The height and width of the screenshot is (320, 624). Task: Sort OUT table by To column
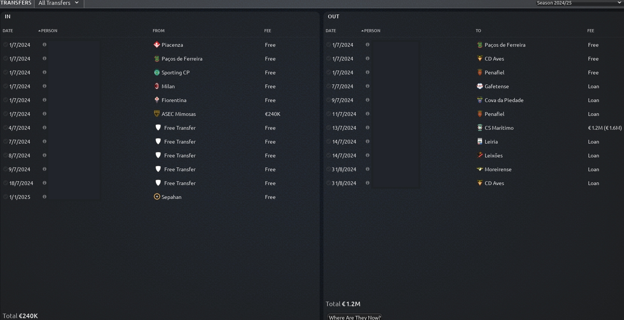[478, 31]
